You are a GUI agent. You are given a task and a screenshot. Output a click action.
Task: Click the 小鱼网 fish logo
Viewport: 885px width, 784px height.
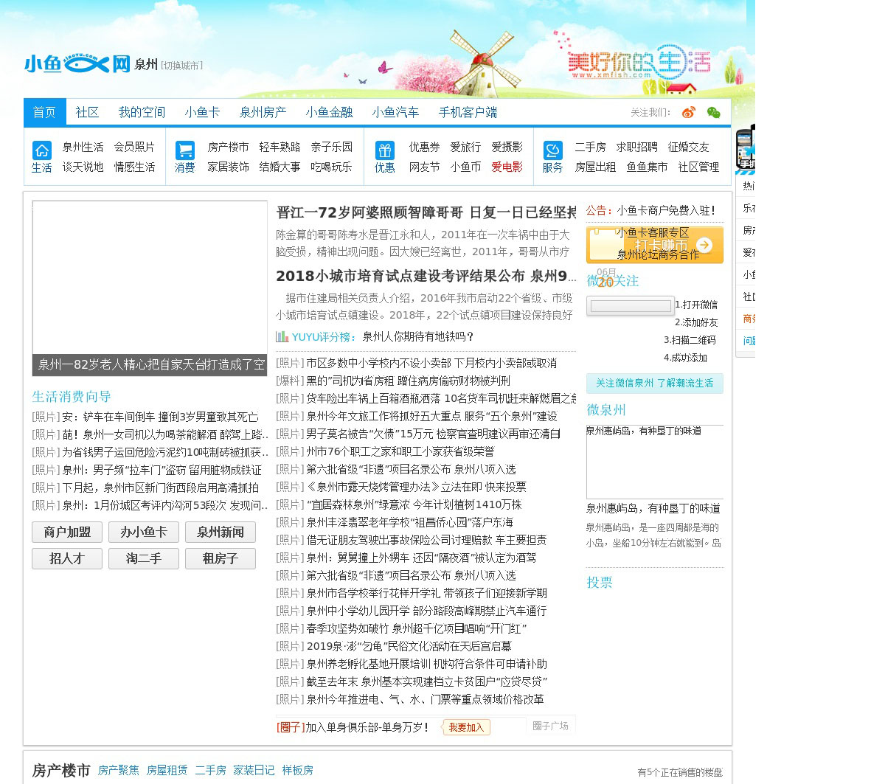pos(77,63)
